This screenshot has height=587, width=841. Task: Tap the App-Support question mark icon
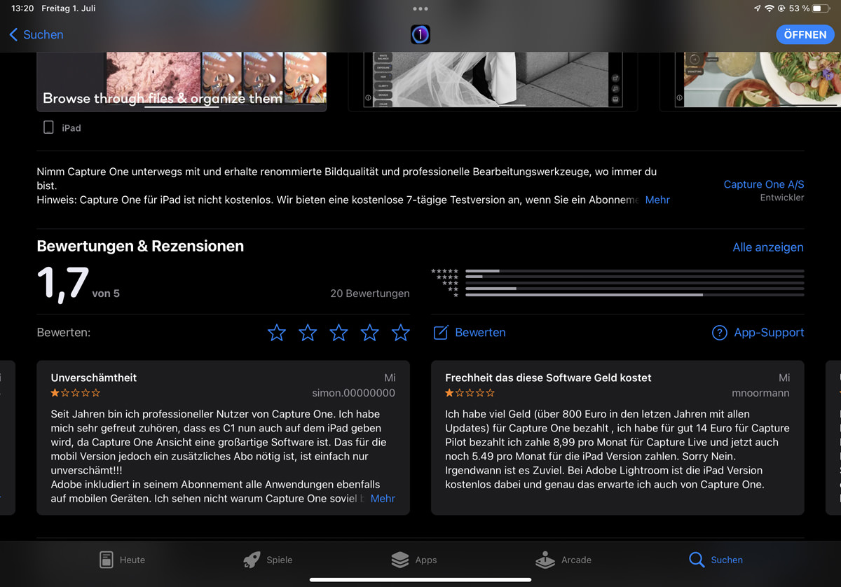719,333
